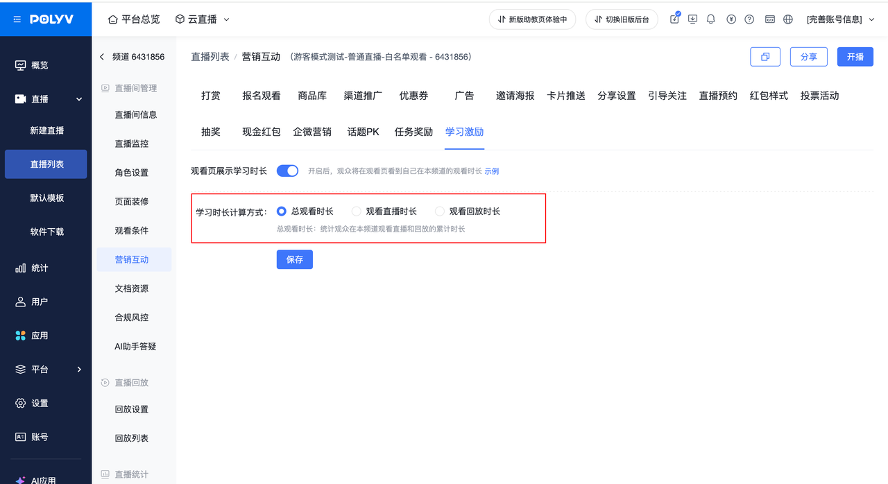Click the 直播间管理 section icon
This screenshot has width=888, height=484.
click(105, 88)
